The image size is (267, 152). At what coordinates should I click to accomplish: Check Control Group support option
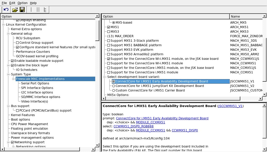pyautogui.click(x=18, y=43)
